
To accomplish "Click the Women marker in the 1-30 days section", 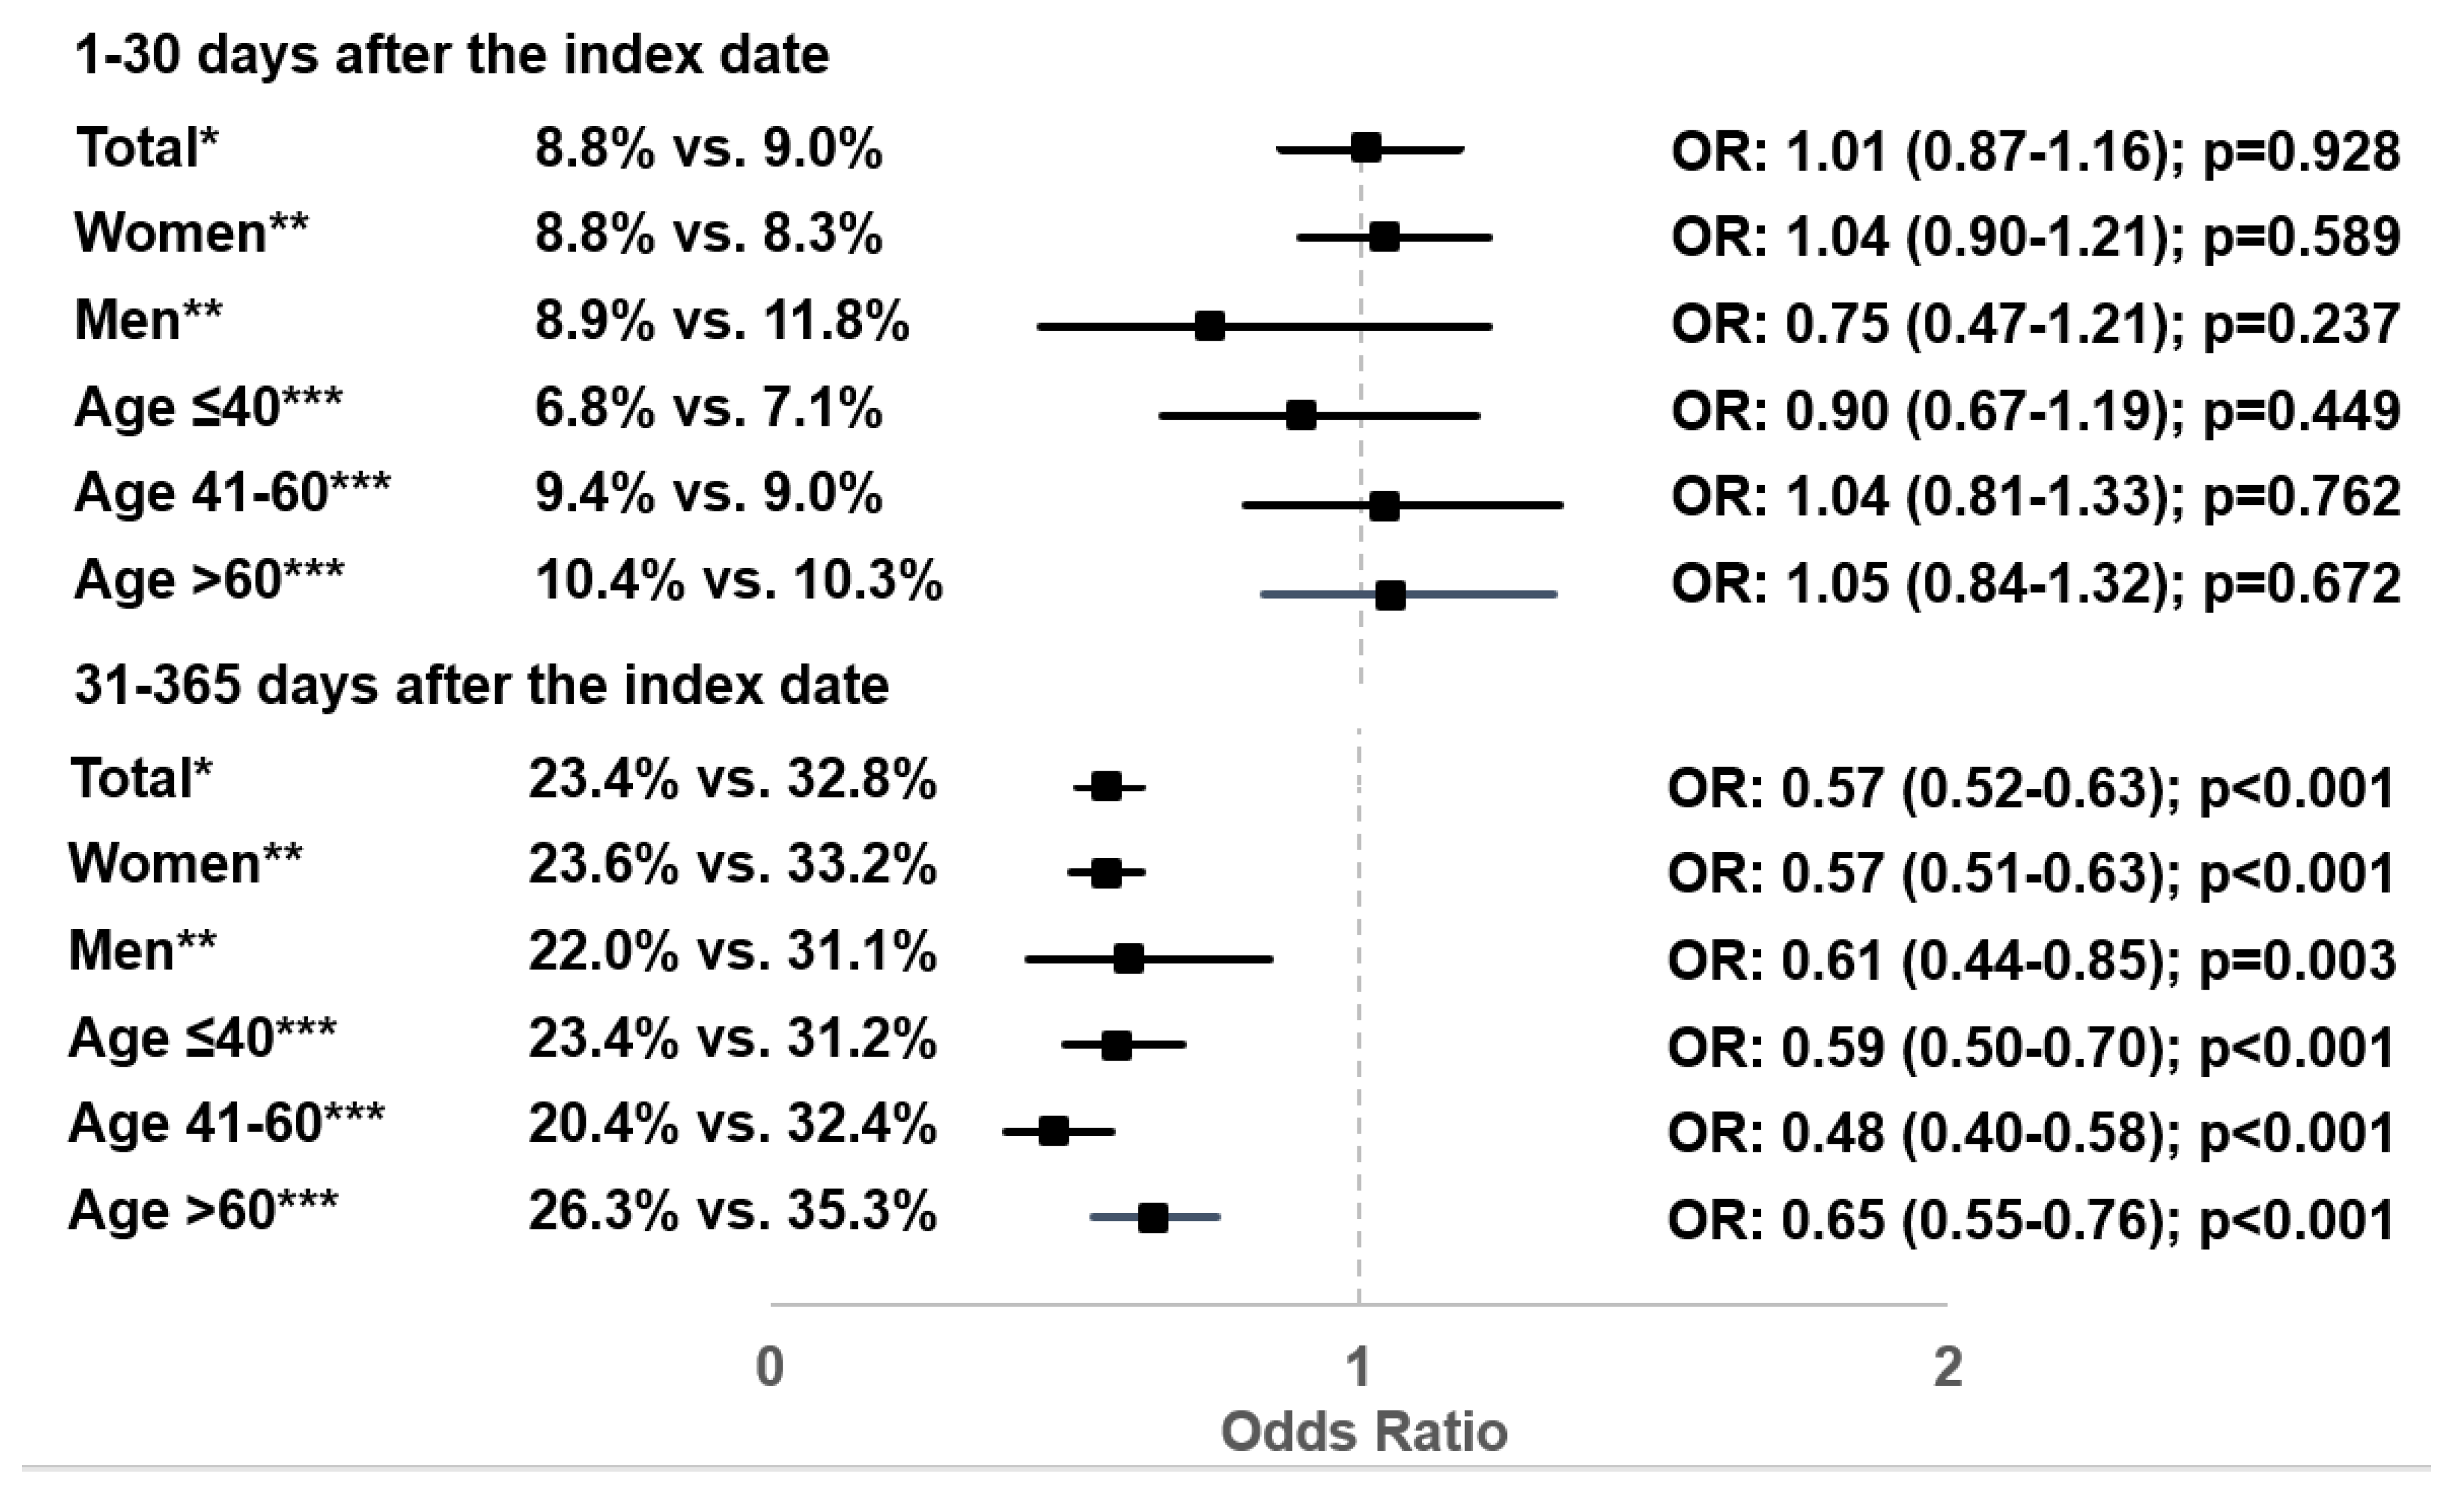I will click(1384, 238).
